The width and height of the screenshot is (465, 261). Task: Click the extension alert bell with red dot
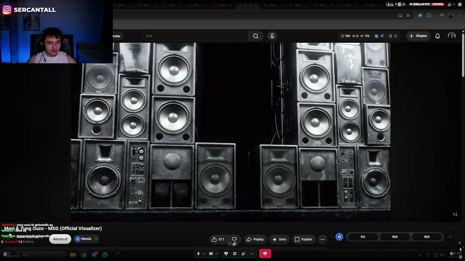tap(396, 36)
